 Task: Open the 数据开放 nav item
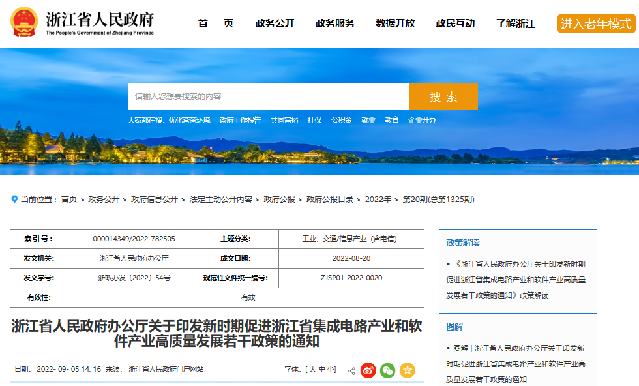coord(395,23)
